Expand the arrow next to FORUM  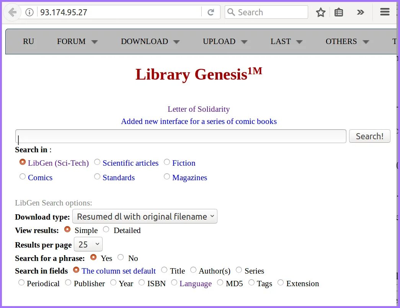pyautogui.click(x=95, y=42)
